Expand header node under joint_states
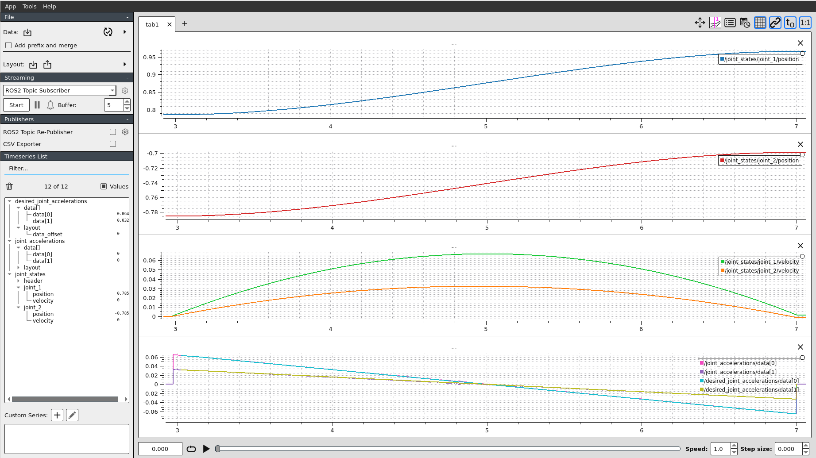 (x=18, y=281)
